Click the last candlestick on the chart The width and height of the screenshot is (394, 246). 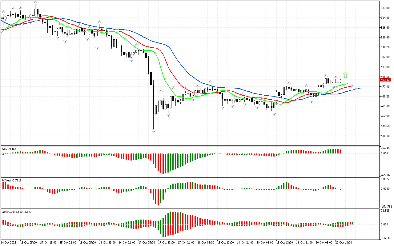point(341,81)
